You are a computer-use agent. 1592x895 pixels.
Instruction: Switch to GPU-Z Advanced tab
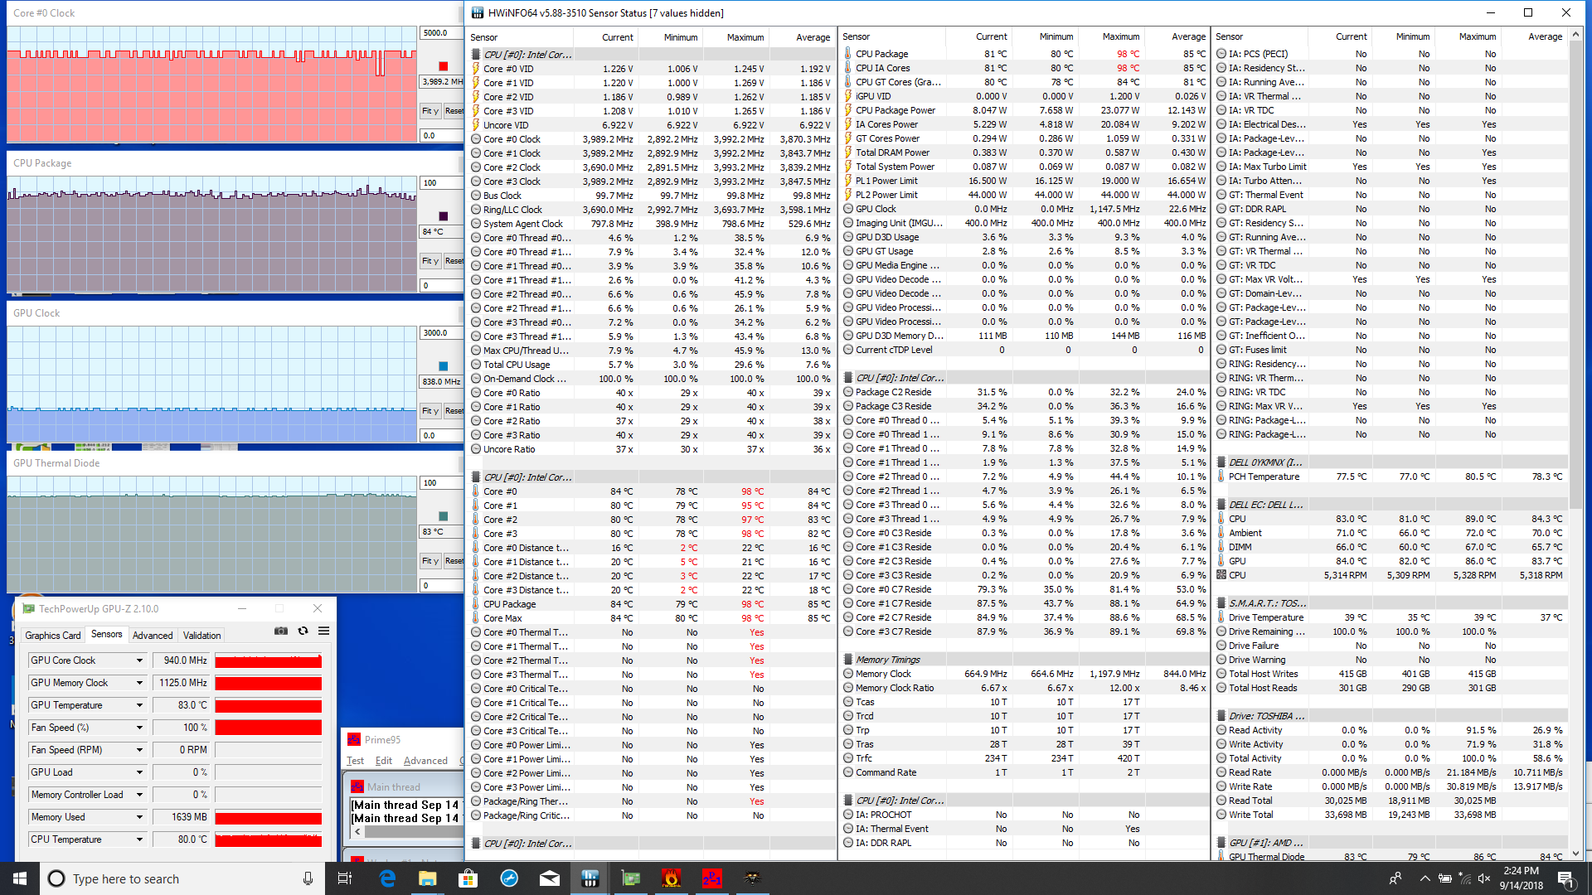click(153, 636)
